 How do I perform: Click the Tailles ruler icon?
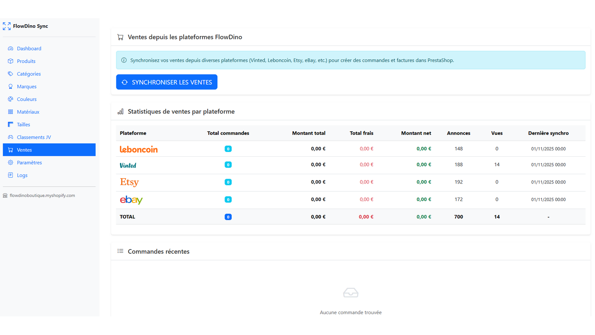click(10, 124)
